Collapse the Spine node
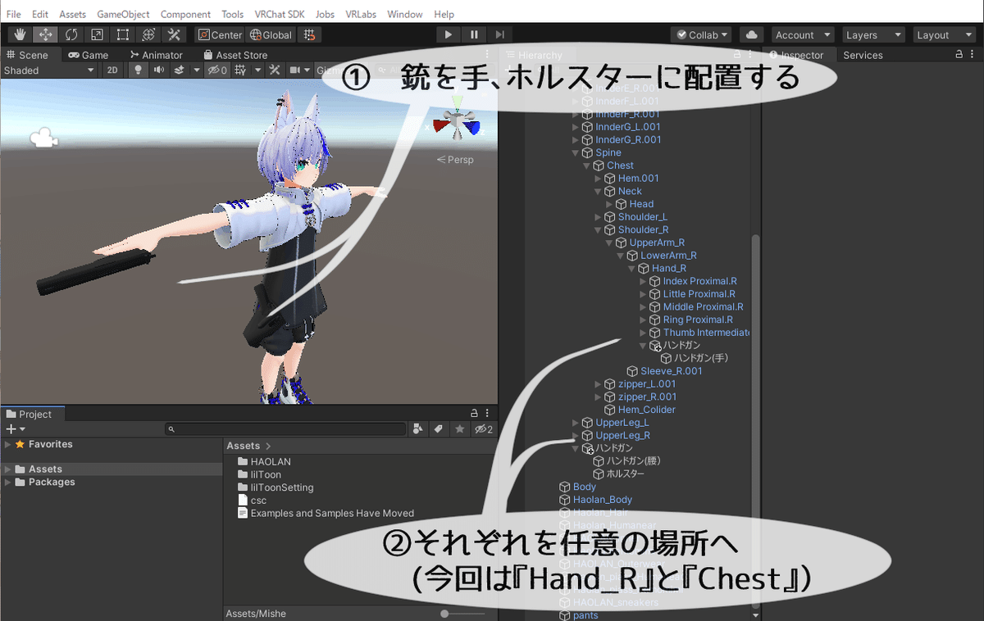984x621 pixels. (x=576, y=152)
